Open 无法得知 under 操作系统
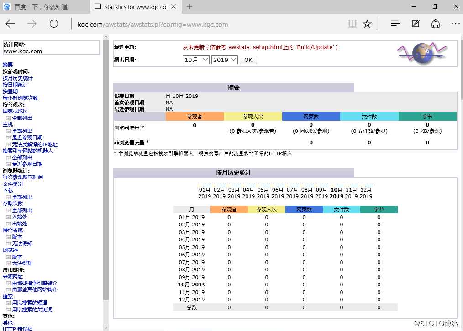This screenshot has width=463, height=331. pyautogui.click(x=22, y=244)
